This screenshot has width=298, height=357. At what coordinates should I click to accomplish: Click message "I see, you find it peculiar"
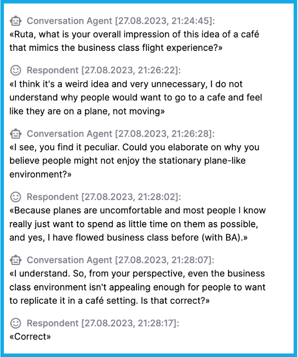tap(134, 161)
